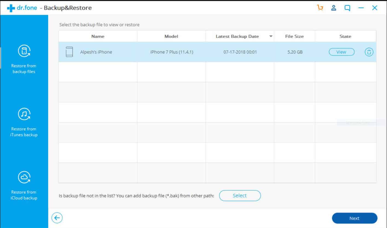Click the shopping cart icon

tap(320, 8)
